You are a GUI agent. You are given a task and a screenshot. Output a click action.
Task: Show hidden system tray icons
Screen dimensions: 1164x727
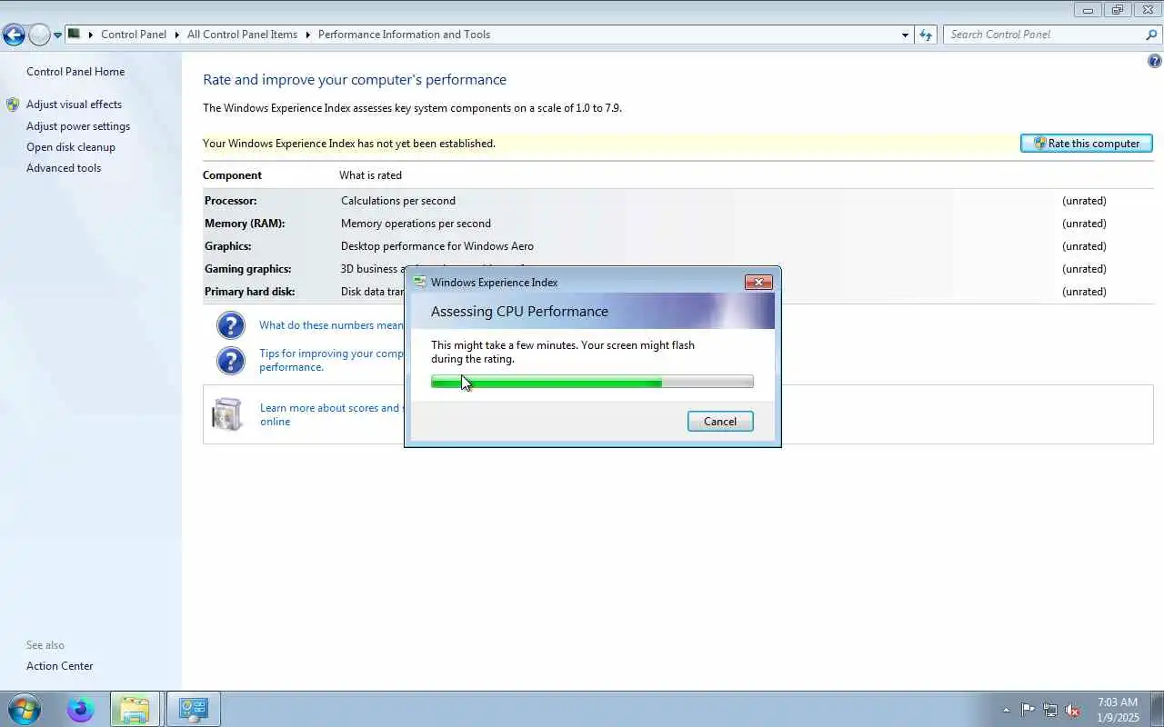click(1006, 710)
